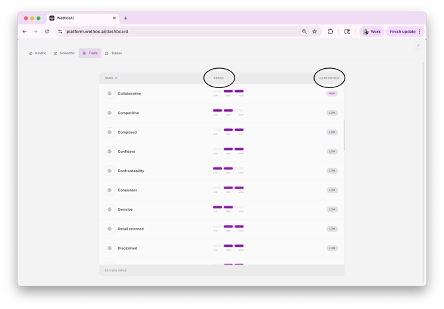This screenshot has width=444, height=309.
Task: Open the Chrome three-dot menu
Action: coord(419,32)
